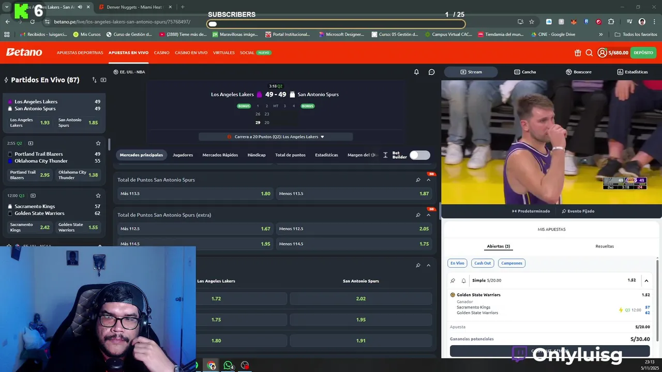
Task: Favorite the Sacramento Kings match star
Action: pyautogui.click(x=98, y=196)
